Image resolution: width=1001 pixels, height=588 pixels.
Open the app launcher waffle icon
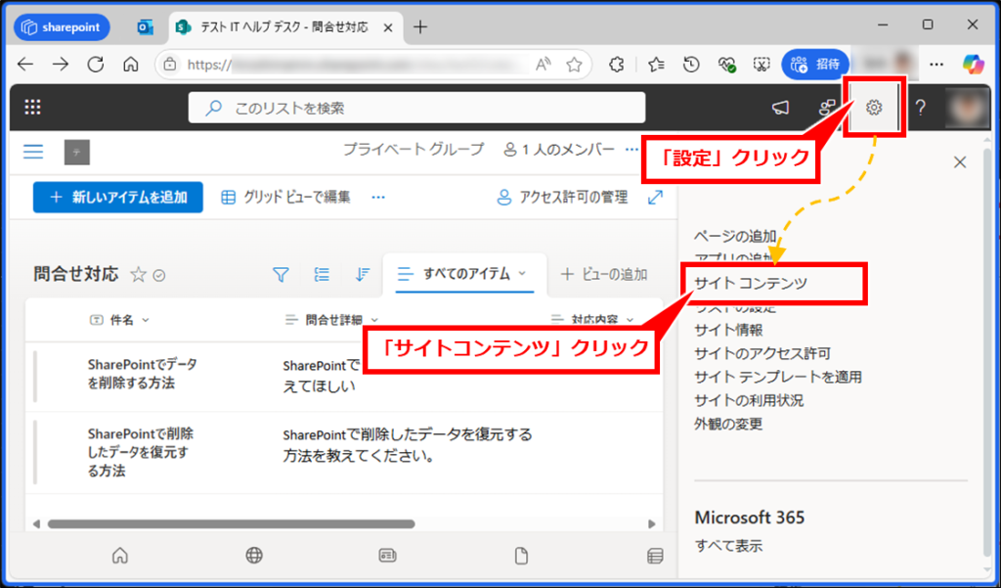pyautogui.click(x=32, y=108)
